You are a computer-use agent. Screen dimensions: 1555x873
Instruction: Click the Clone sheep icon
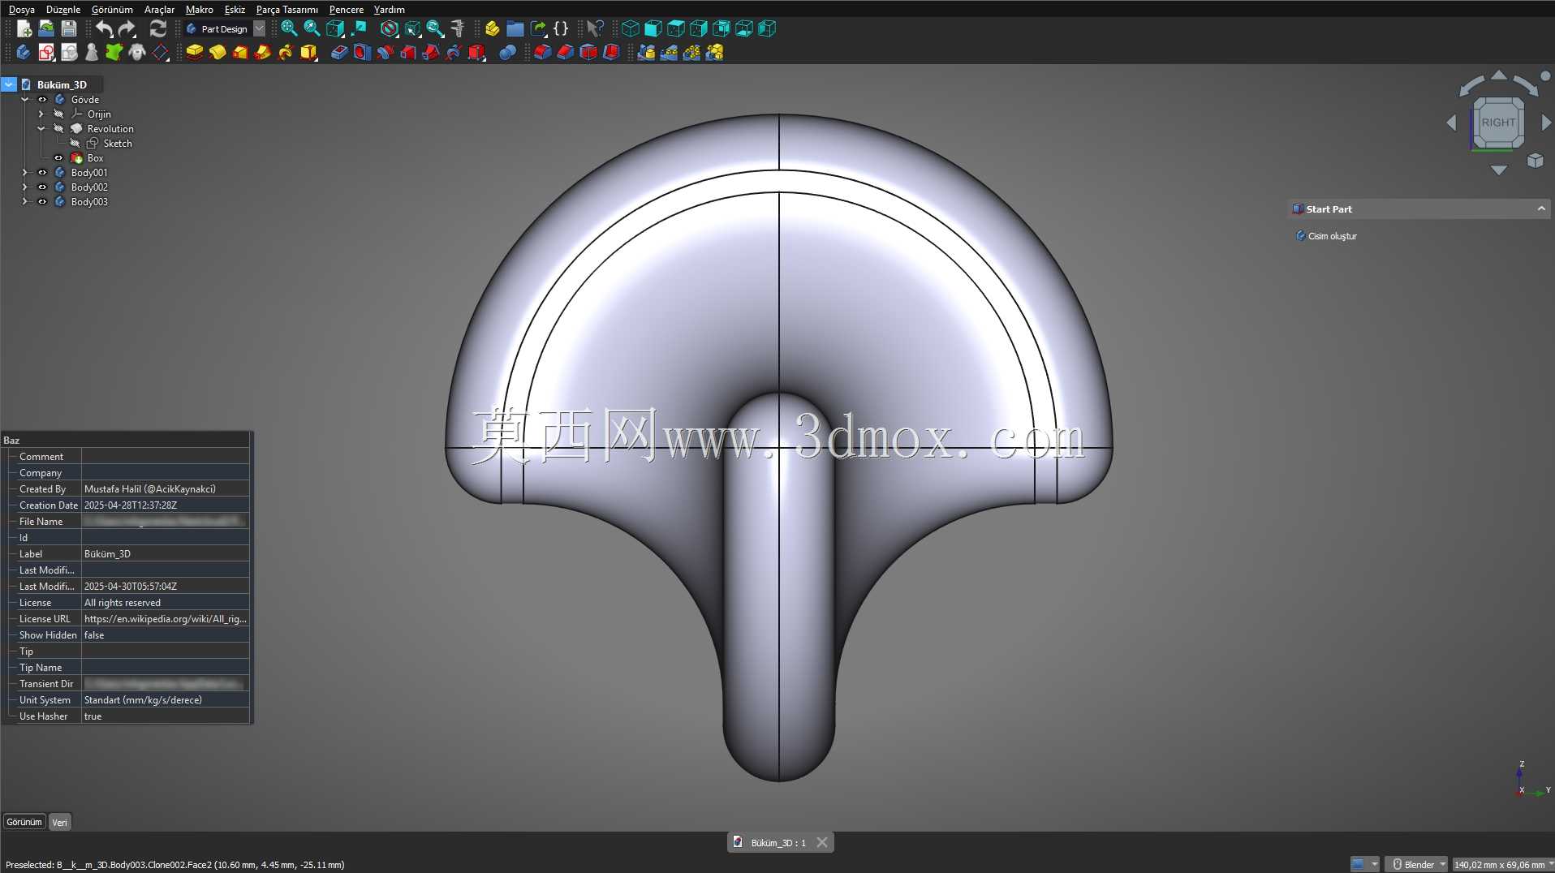tap(137, 53)
